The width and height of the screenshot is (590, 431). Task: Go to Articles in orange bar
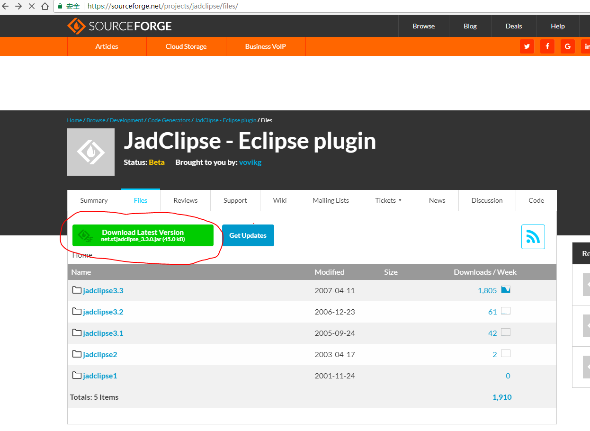[x=107, y=46]
